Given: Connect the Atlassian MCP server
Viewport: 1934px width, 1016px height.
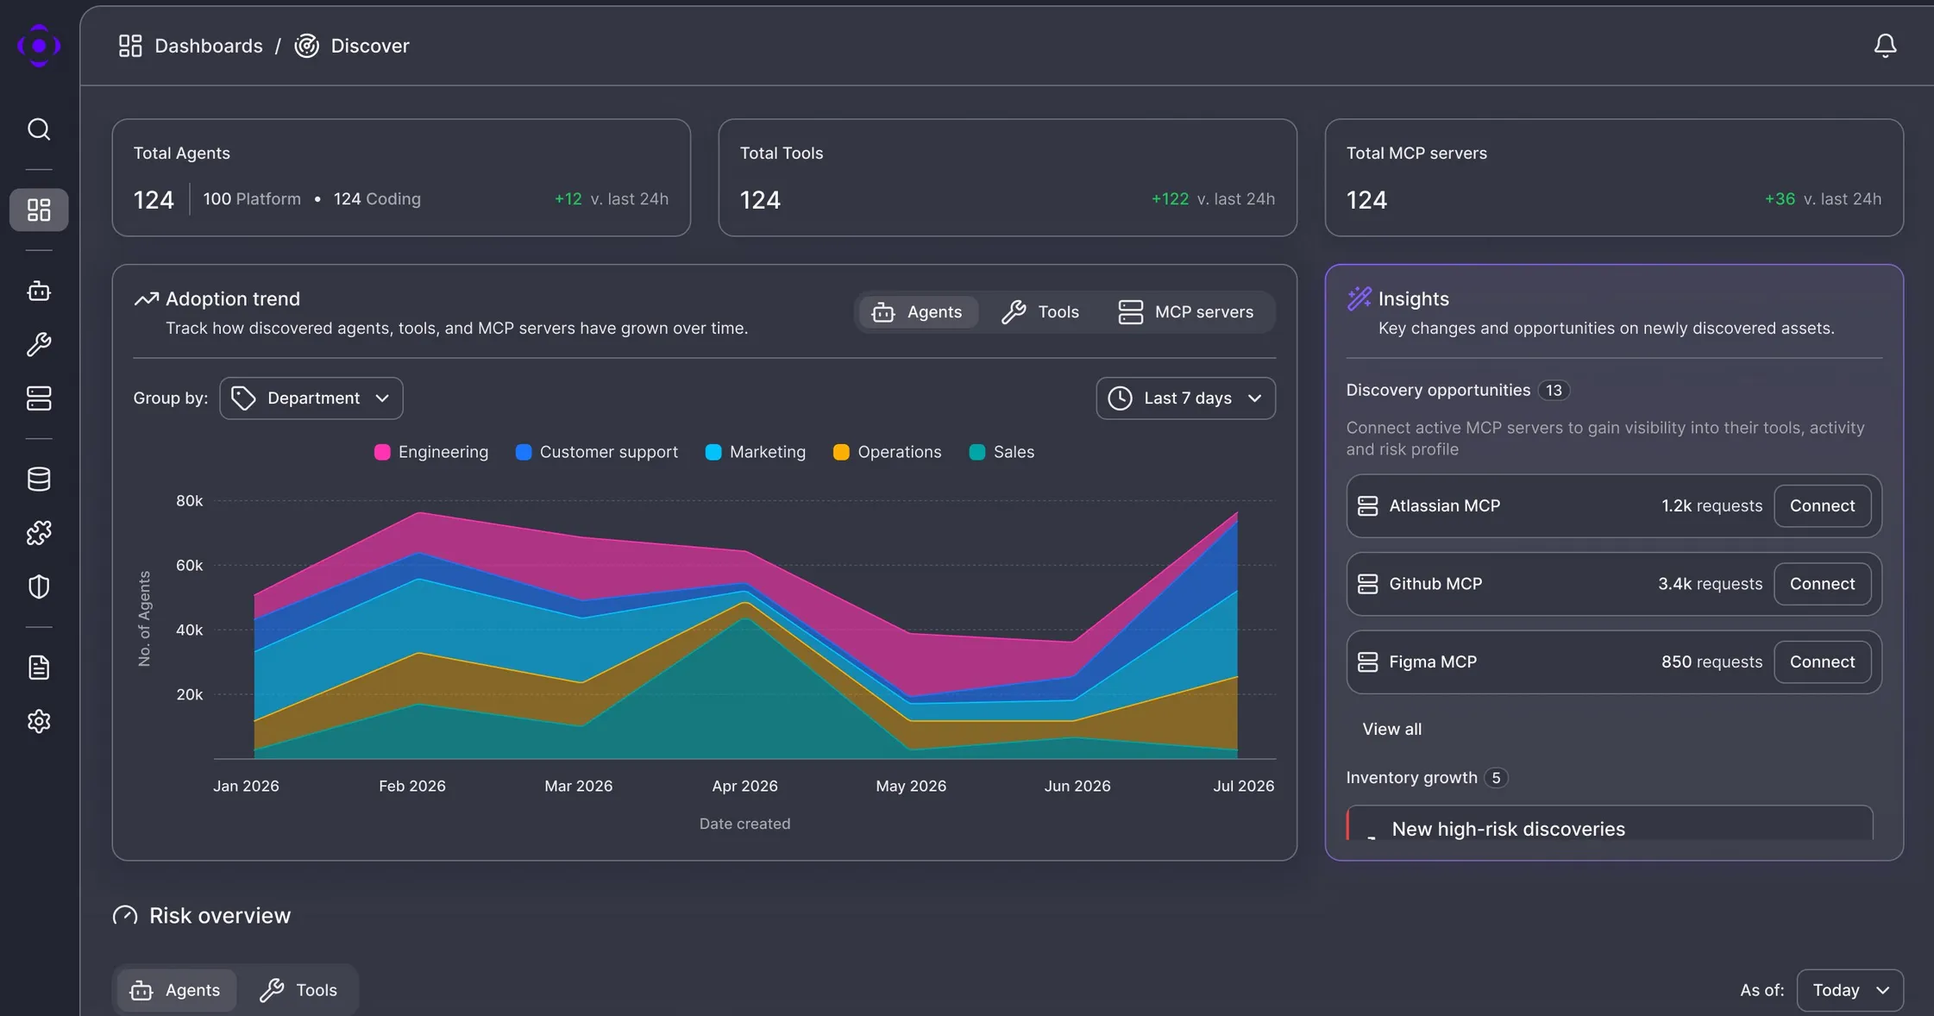Looking at the screenshot, I should (x=1822, y=506).
